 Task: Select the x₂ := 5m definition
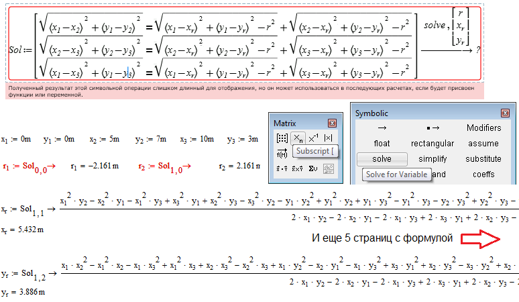(104, 140)
